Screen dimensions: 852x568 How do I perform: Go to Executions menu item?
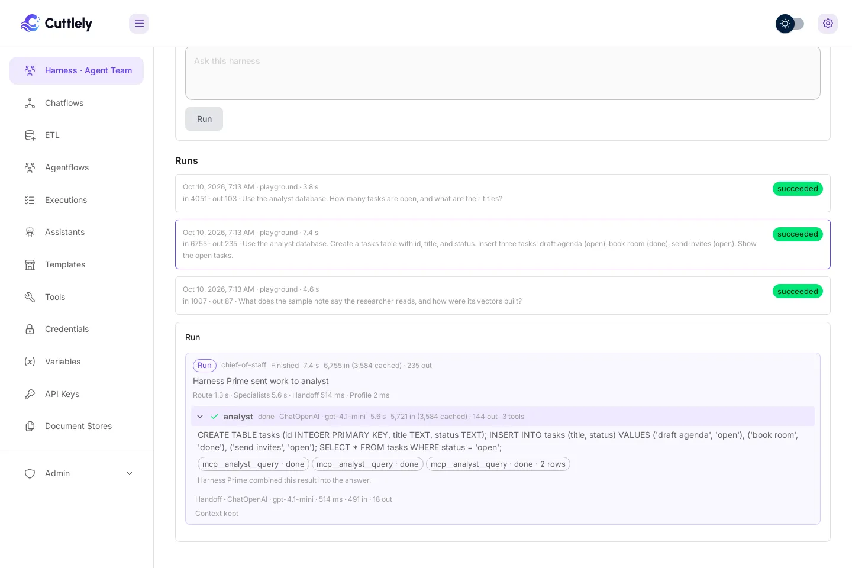76,200
